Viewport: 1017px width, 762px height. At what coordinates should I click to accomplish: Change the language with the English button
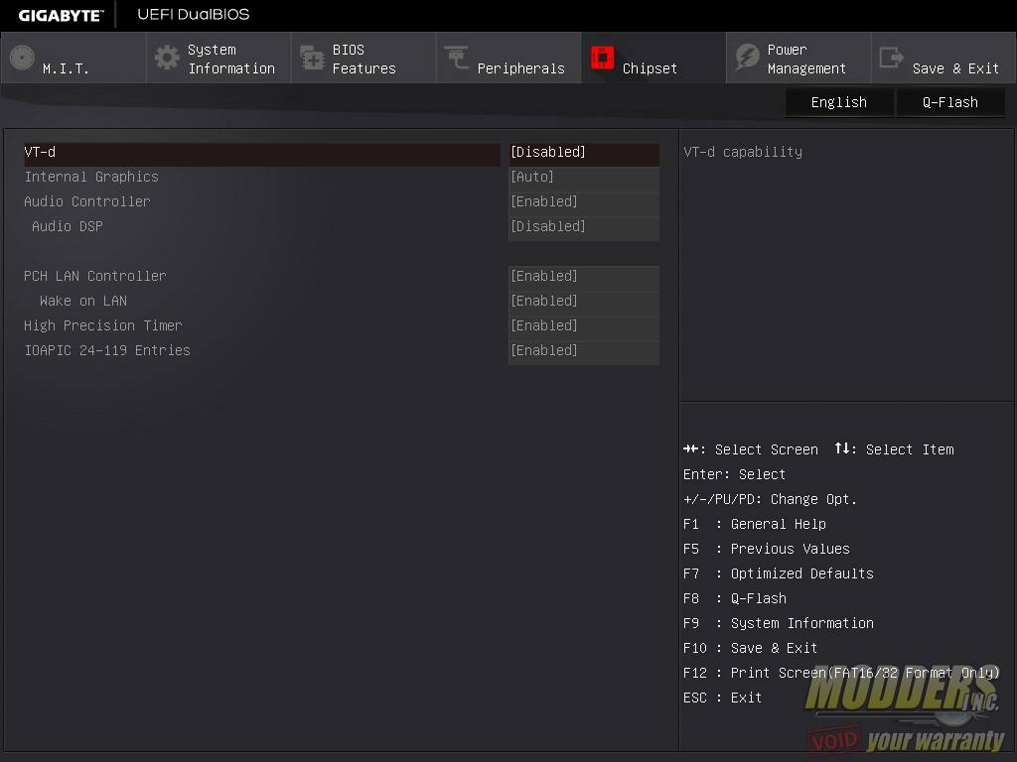(838, 102)
